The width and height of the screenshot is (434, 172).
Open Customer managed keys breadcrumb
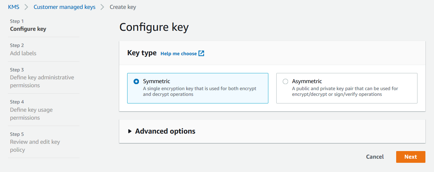(x=65, y=7)
